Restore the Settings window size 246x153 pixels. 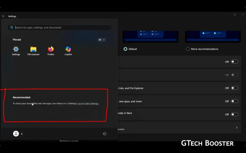(234, 15)
